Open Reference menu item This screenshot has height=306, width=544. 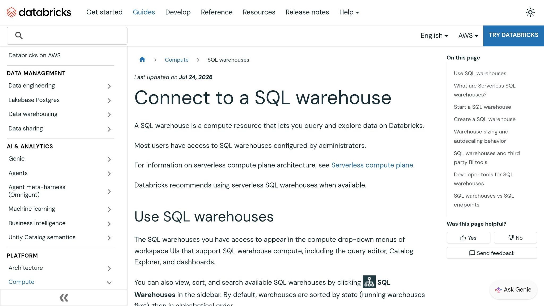(x=216, y=12)
